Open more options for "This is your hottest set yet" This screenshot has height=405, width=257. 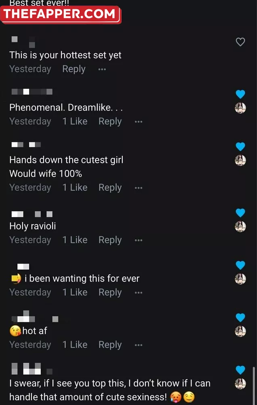coord(102,69)
